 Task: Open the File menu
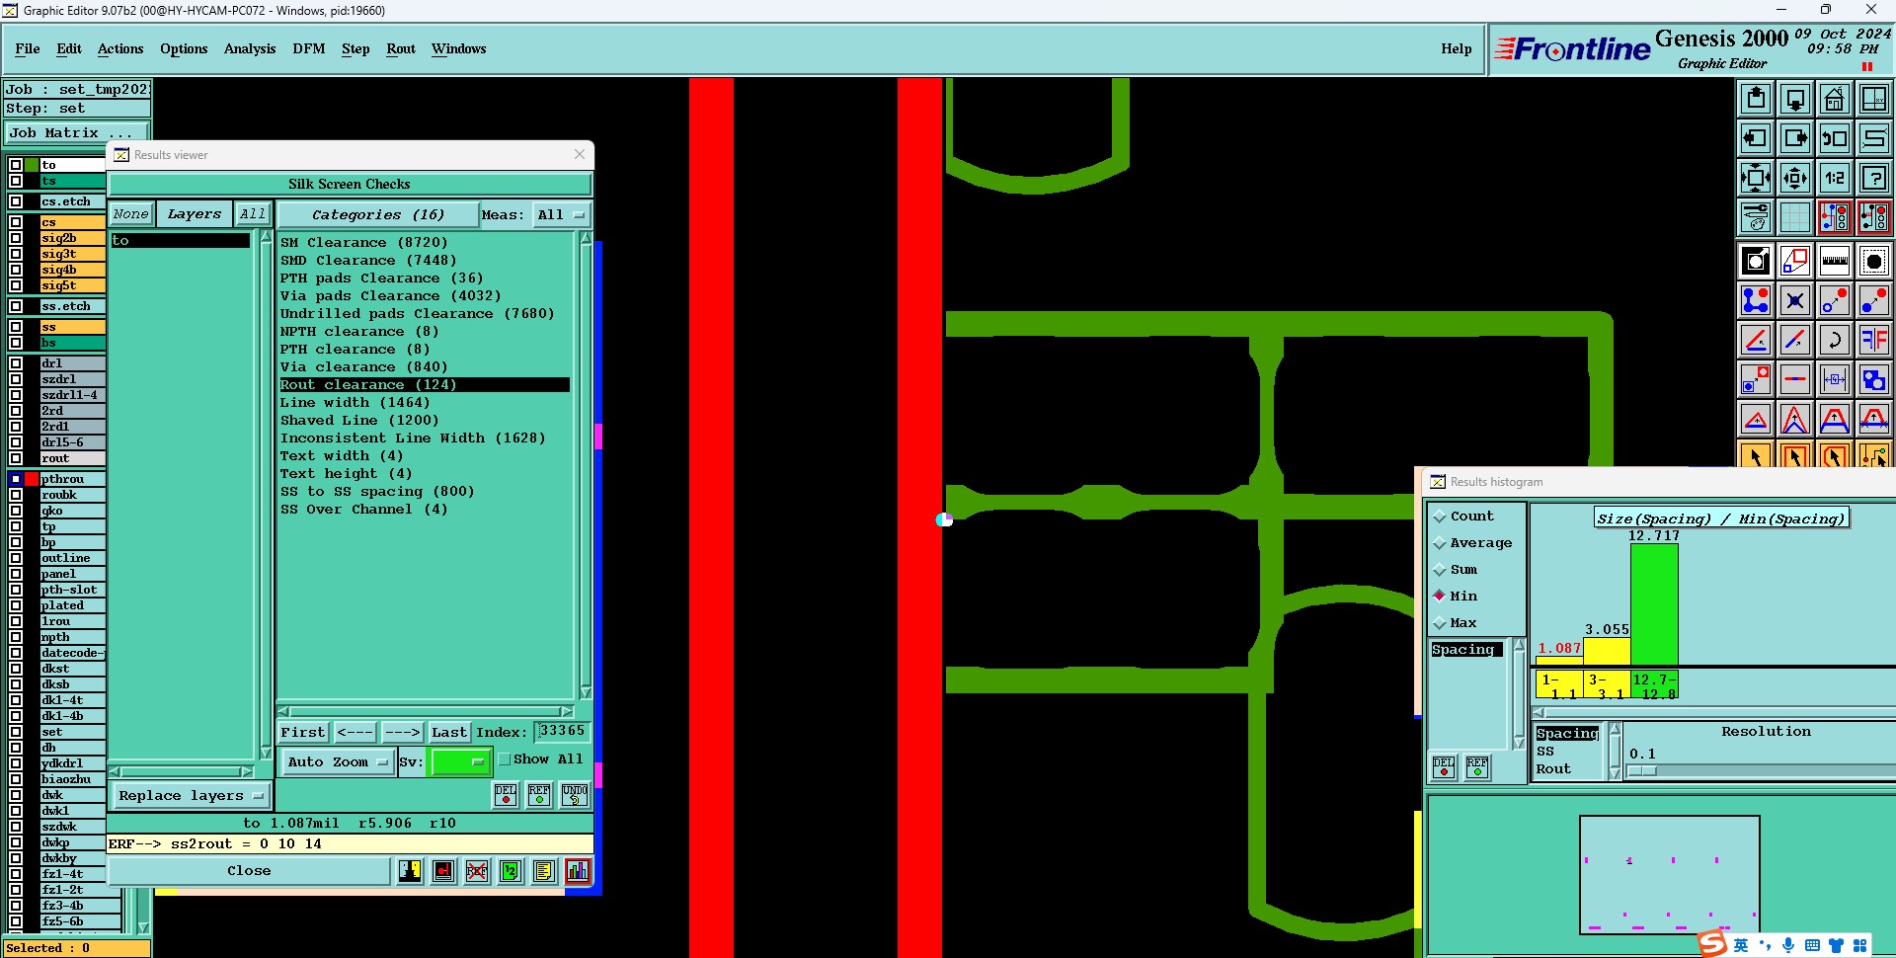pyautogui.click(x=28, y=48)
